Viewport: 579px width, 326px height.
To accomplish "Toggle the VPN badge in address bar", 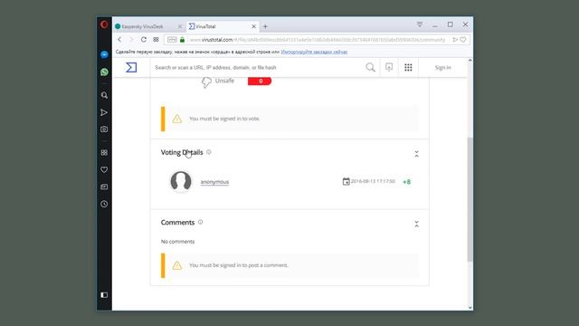I will [172, 40].
